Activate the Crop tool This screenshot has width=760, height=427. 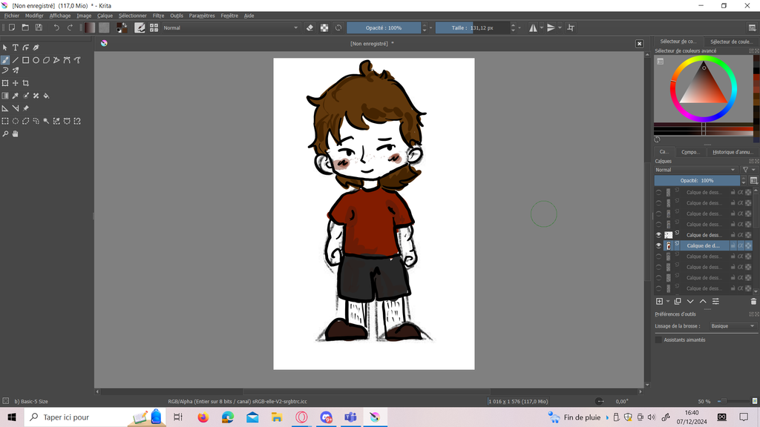pos(25,83)
